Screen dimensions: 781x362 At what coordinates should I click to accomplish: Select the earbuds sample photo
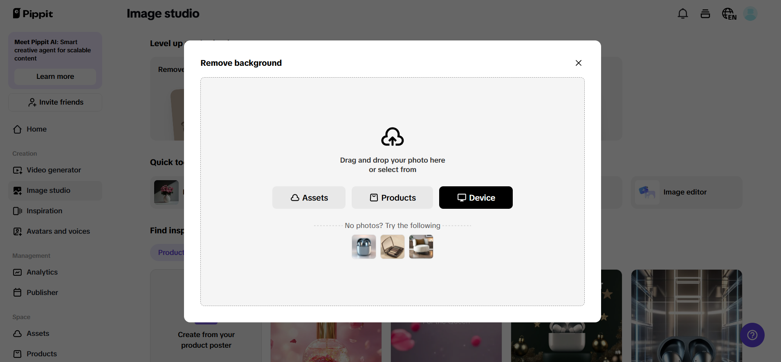click(364, 247)
